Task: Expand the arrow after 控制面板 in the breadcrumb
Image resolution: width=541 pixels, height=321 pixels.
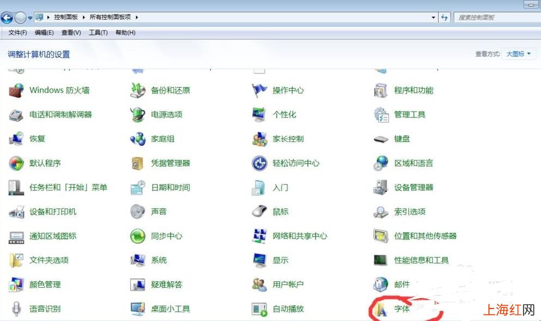Action: [x=83, y=17]
